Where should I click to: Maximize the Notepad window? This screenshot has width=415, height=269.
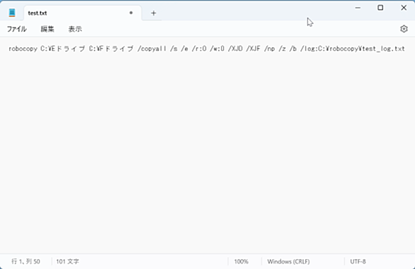click(x=380, y=8)
